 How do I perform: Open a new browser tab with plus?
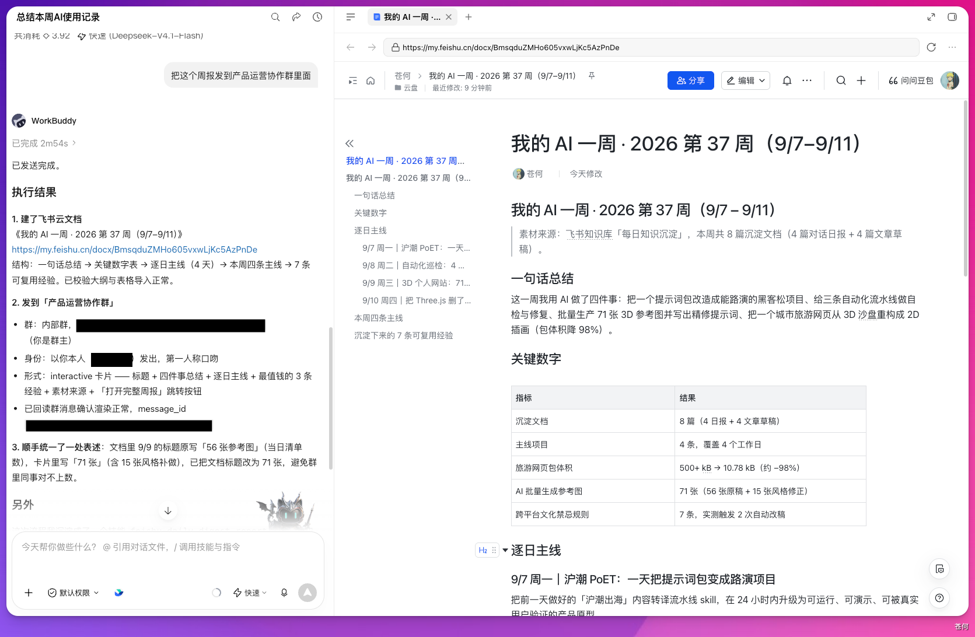coord(469,17)
